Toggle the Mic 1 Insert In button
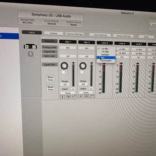The height and width of the screenshot is (156, 156). tap(73, 89)
